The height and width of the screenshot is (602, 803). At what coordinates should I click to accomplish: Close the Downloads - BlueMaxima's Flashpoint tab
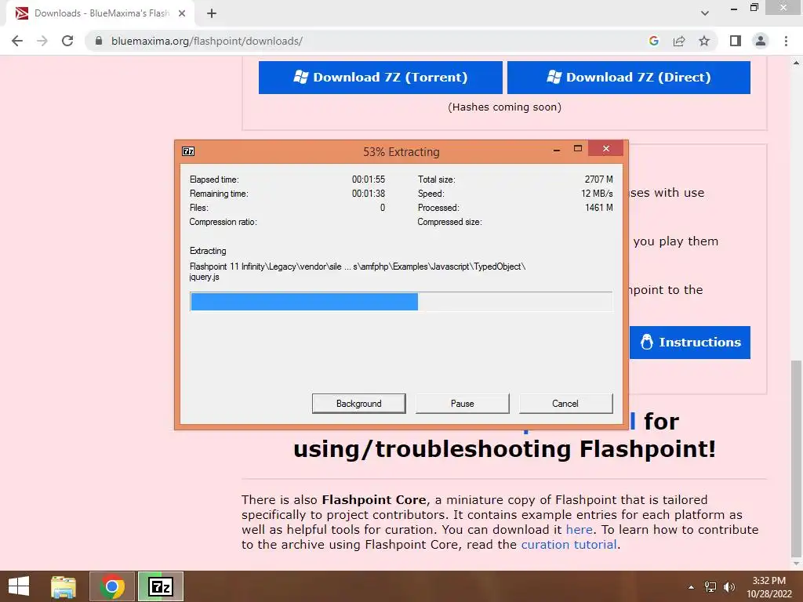182,13
